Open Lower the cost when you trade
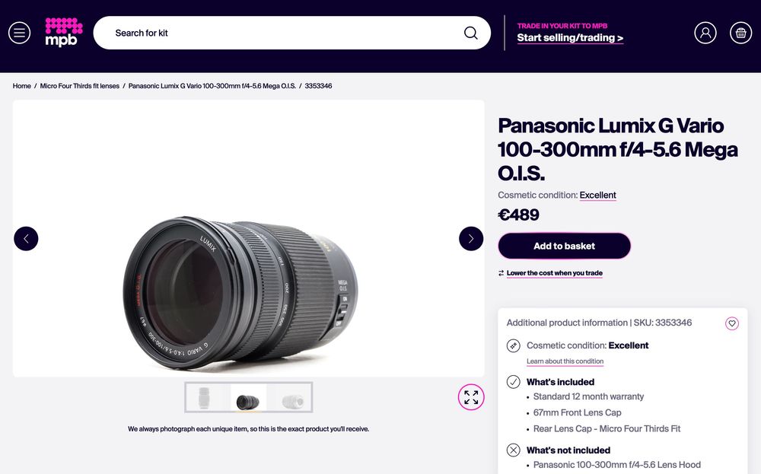761x474 pixels. click(554, 273)
